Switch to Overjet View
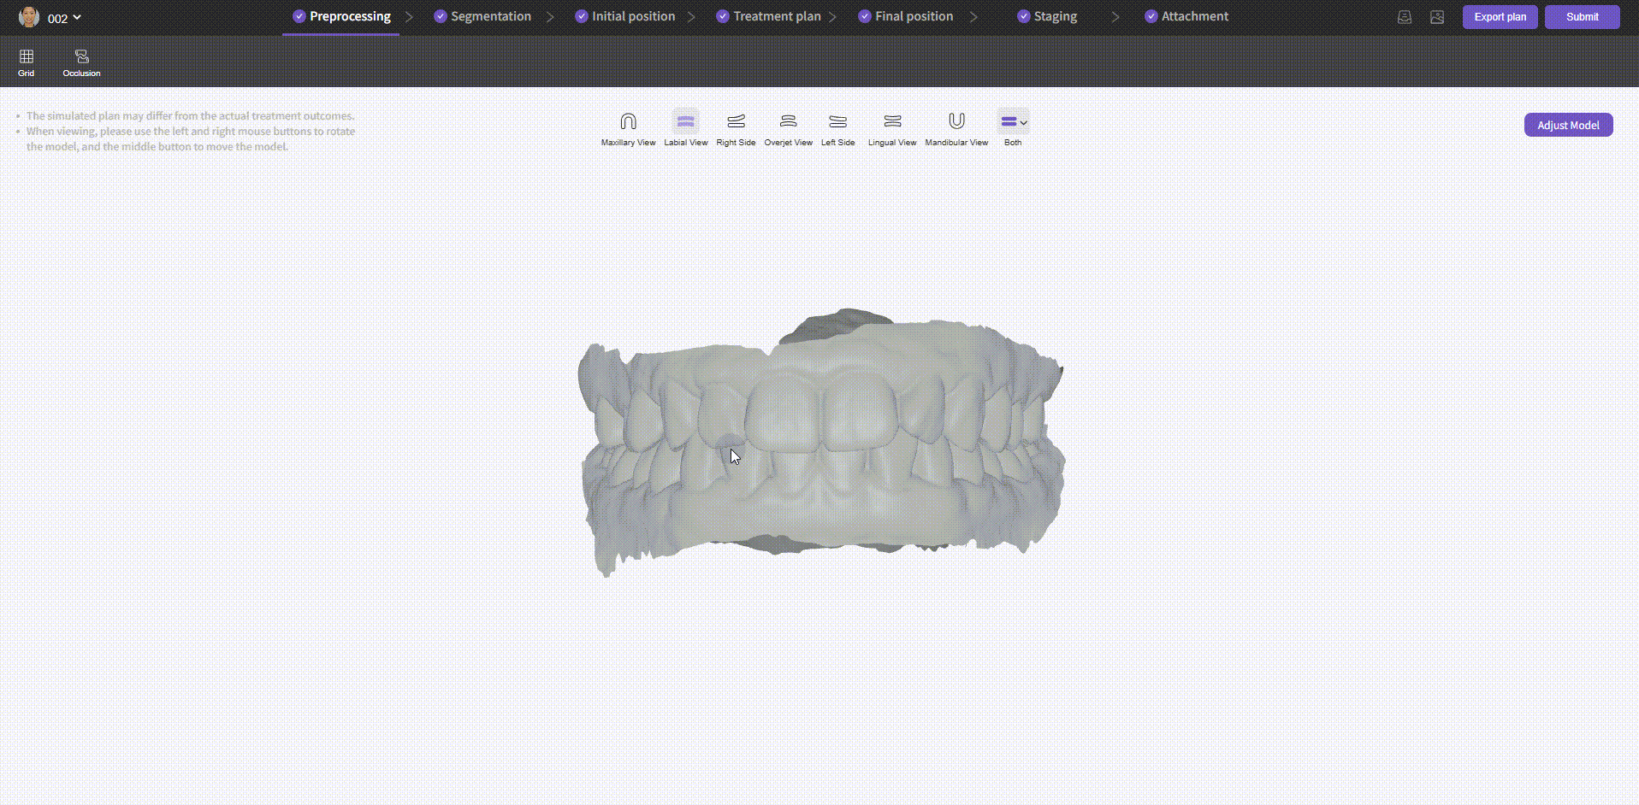The image size is (1639, 805). click(x=788, y=129)
